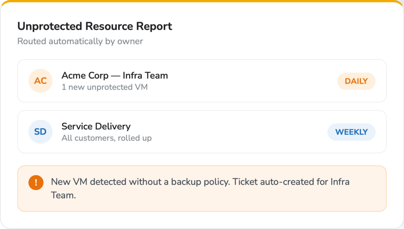
Task: Click the AC avatar for Acme Corp
Action: click(x=41, y=81)
